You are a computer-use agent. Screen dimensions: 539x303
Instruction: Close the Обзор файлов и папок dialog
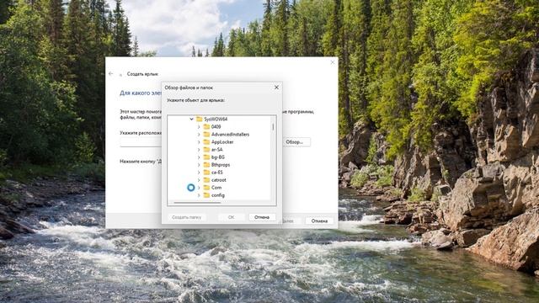coord(276,88)
